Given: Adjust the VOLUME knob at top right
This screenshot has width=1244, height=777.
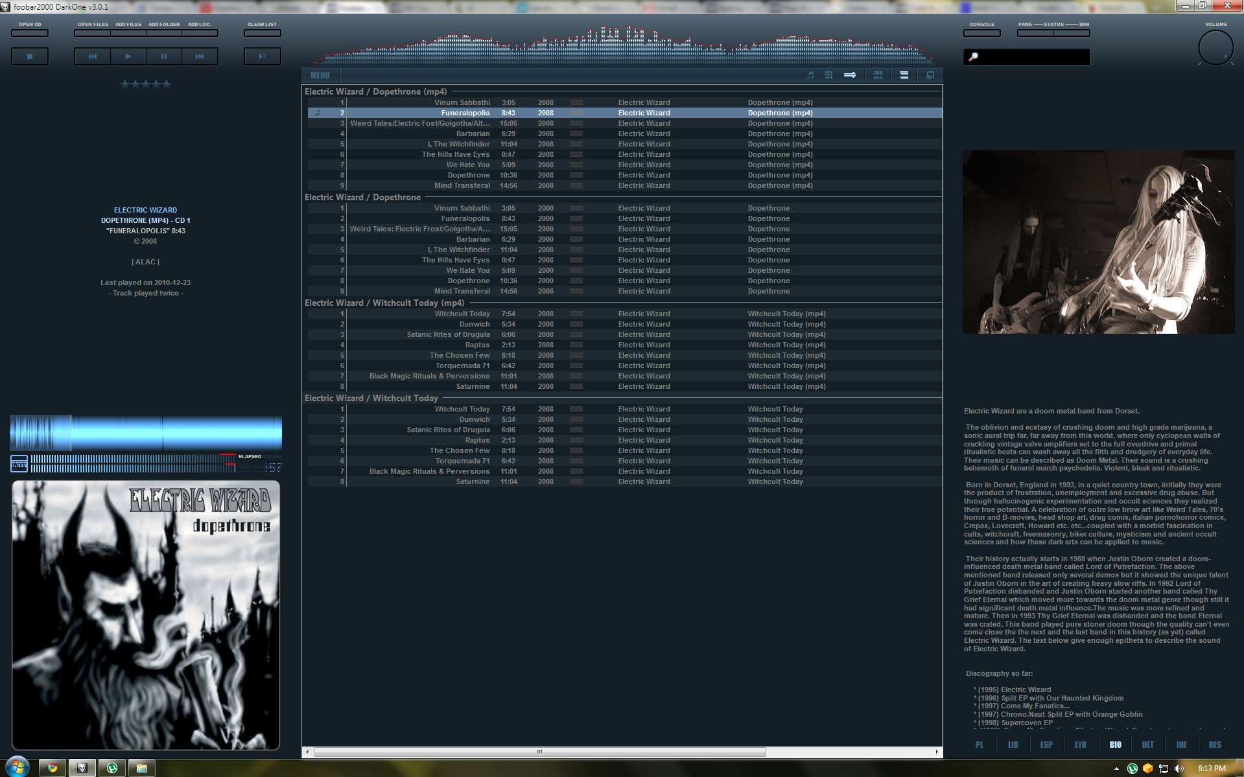Looking at the screenshot, I should point(1216,47).
